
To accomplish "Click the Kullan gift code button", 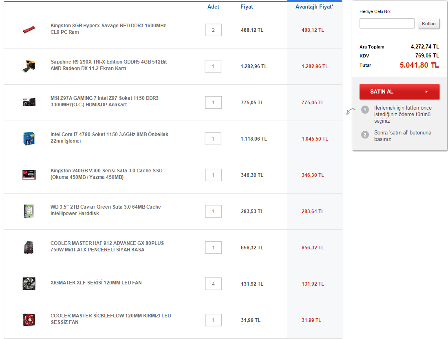I will coord(428,24).
